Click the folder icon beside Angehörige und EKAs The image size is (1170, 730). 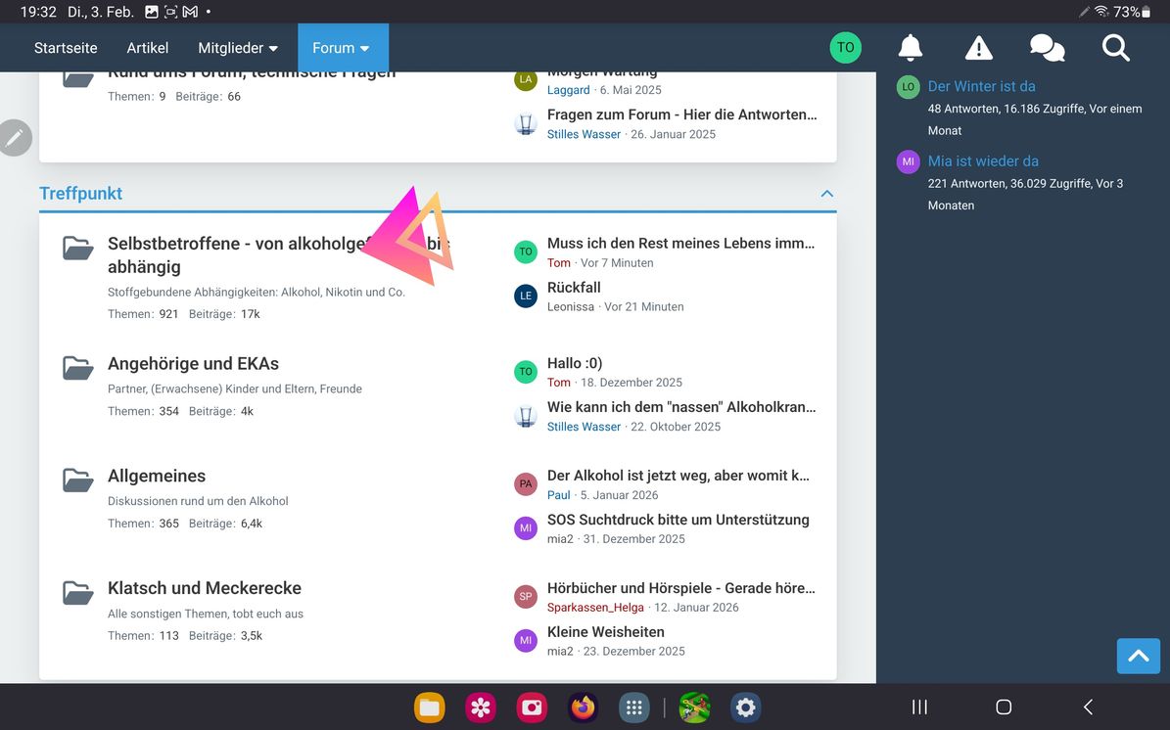coord(78,368)
